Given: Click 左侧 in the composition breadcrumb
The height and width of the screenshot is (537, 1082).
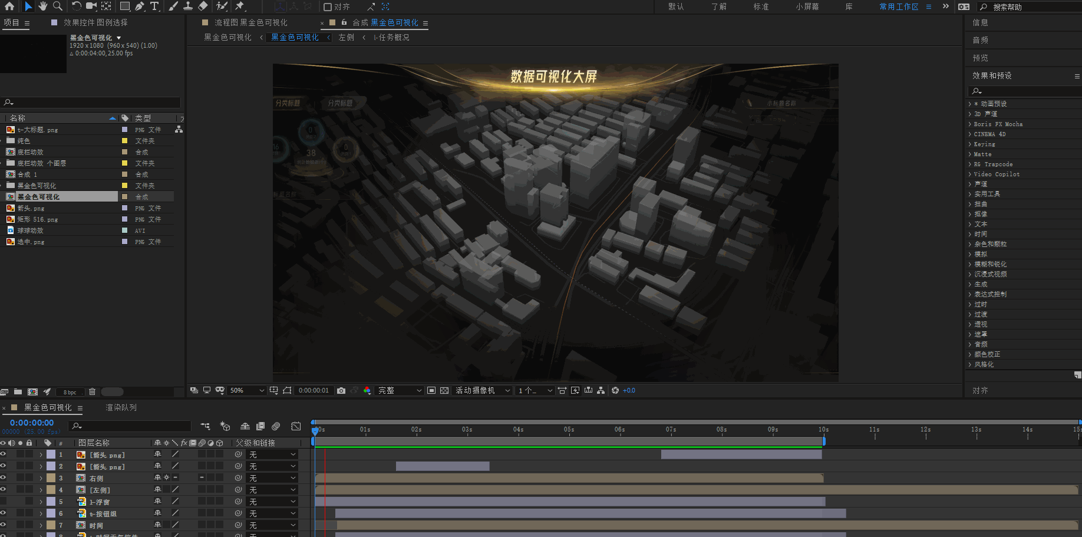Looking at the screenshot, I should 347,37.
